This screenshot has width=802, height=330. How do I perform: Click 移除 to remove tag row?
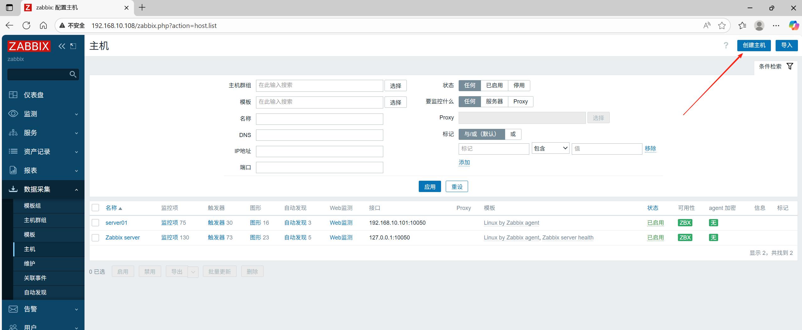[x=650, y=148]
